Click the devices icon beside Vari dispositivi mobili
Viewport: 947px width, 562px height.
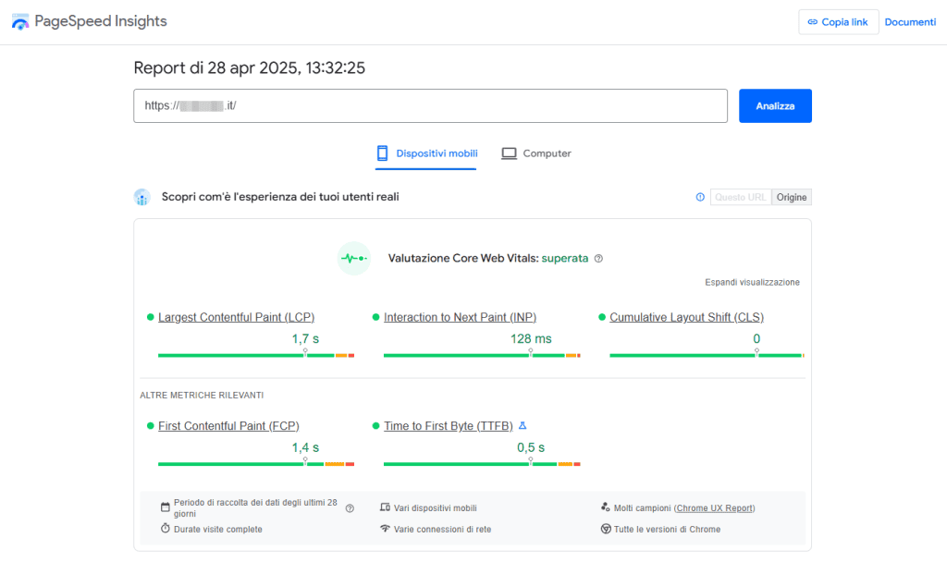click(385, 507)
